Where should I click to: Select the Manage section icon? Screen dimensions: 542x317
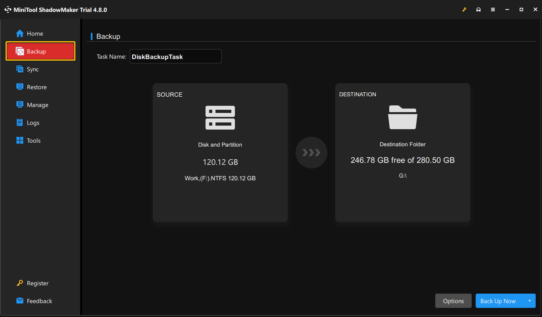pyautogui.click(x=19, y=105)
